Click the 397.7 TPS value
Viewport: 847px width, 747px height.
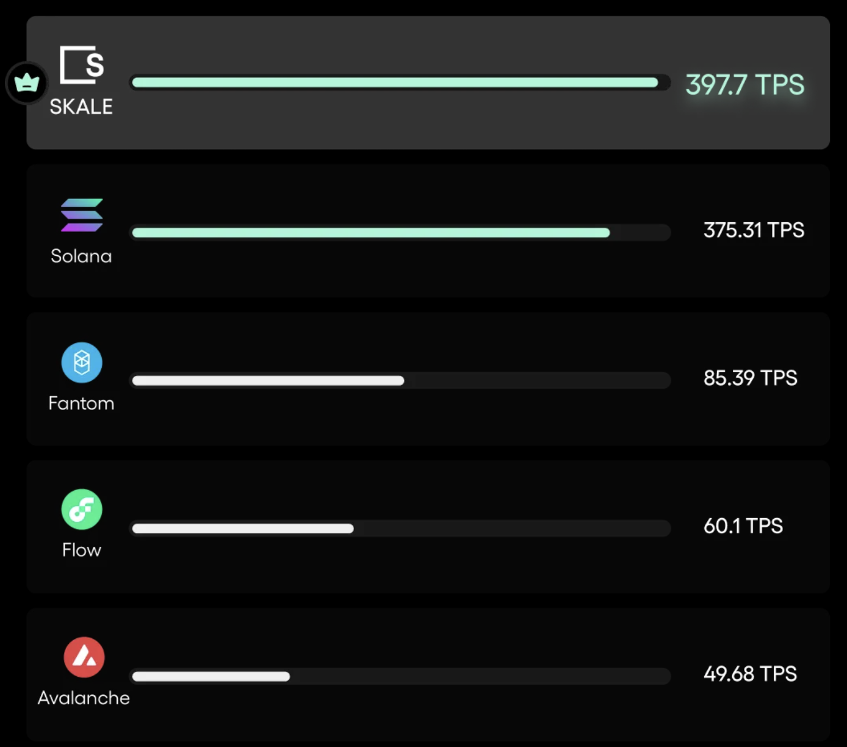[x=744, y=84]
